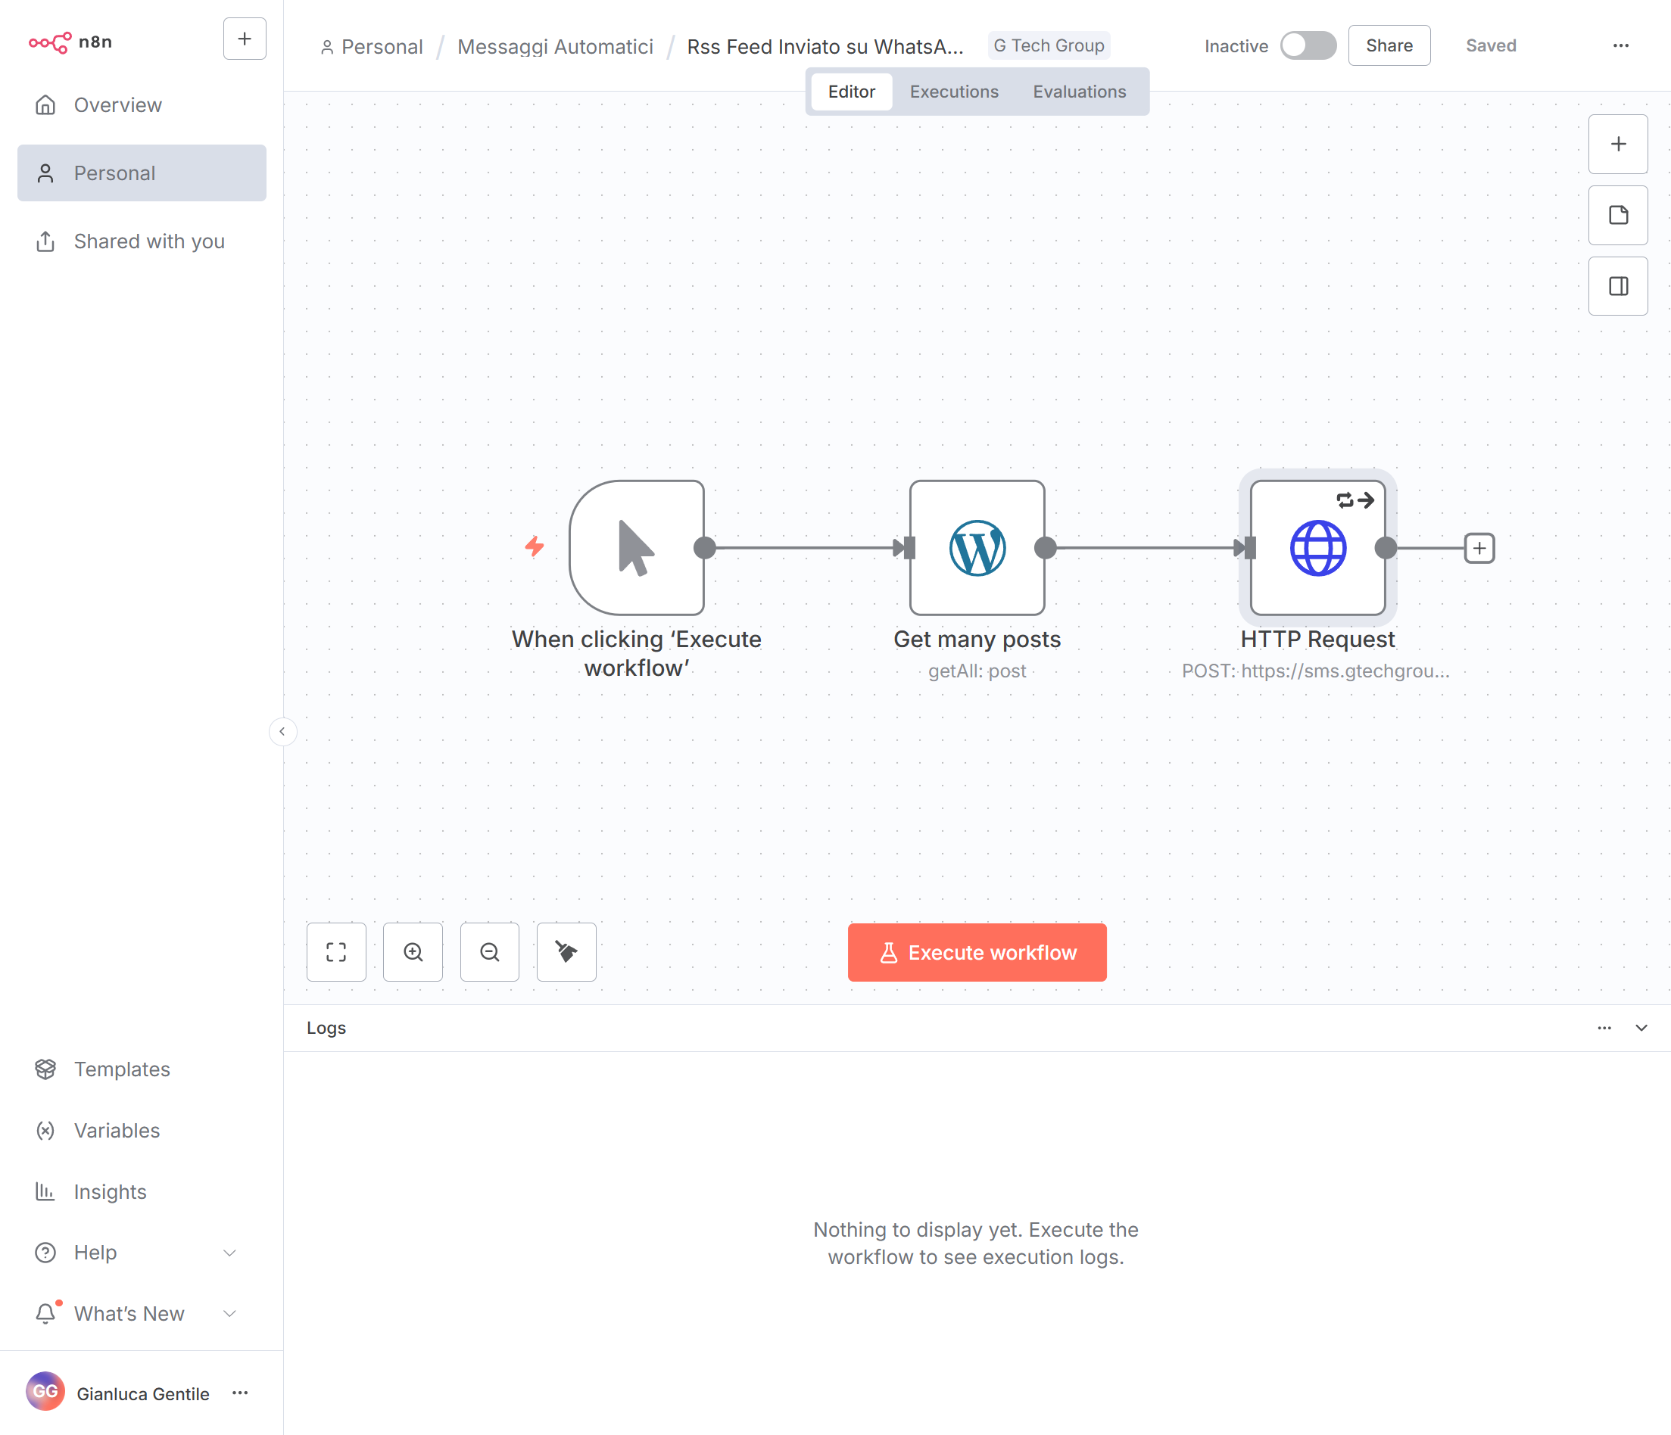Viewport: 1671px width, 1435px height.
Task: Add node after HTTP Request output
Action: (1479, 548)
